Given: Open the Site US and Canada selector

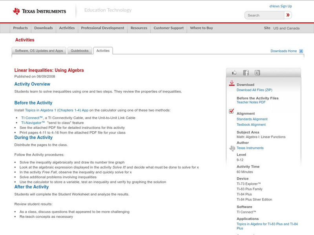Looking at the screenshot, I should pyautogui.click(x=281, y=28).
